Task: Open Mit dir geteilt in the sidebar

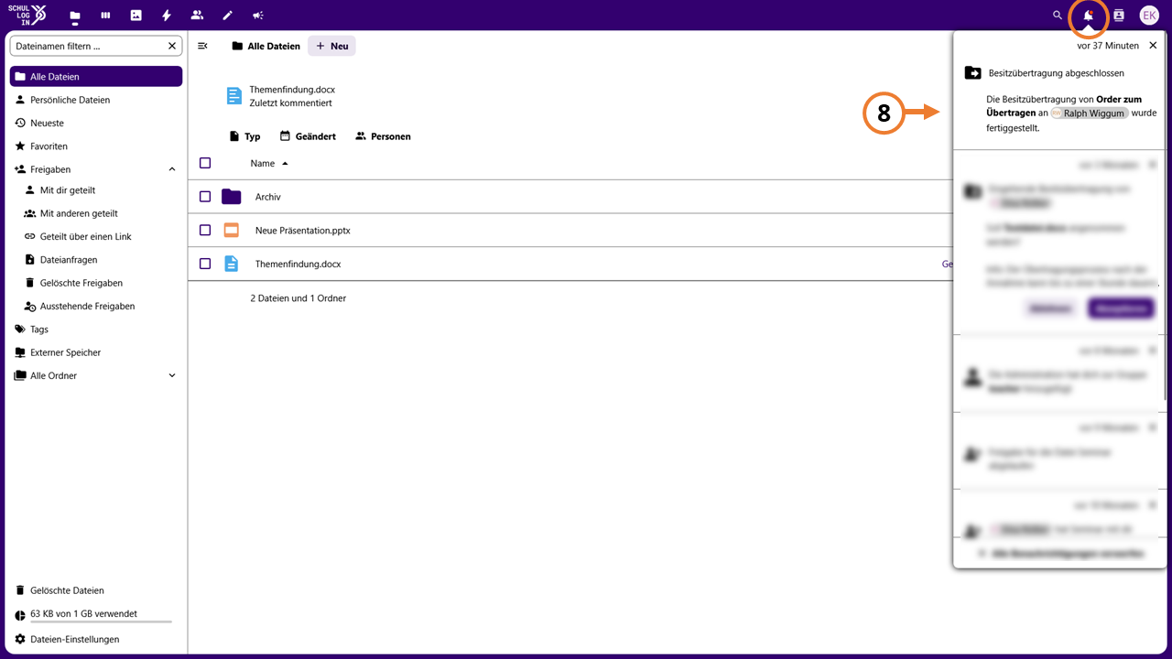Action: (x=101, y=190)
